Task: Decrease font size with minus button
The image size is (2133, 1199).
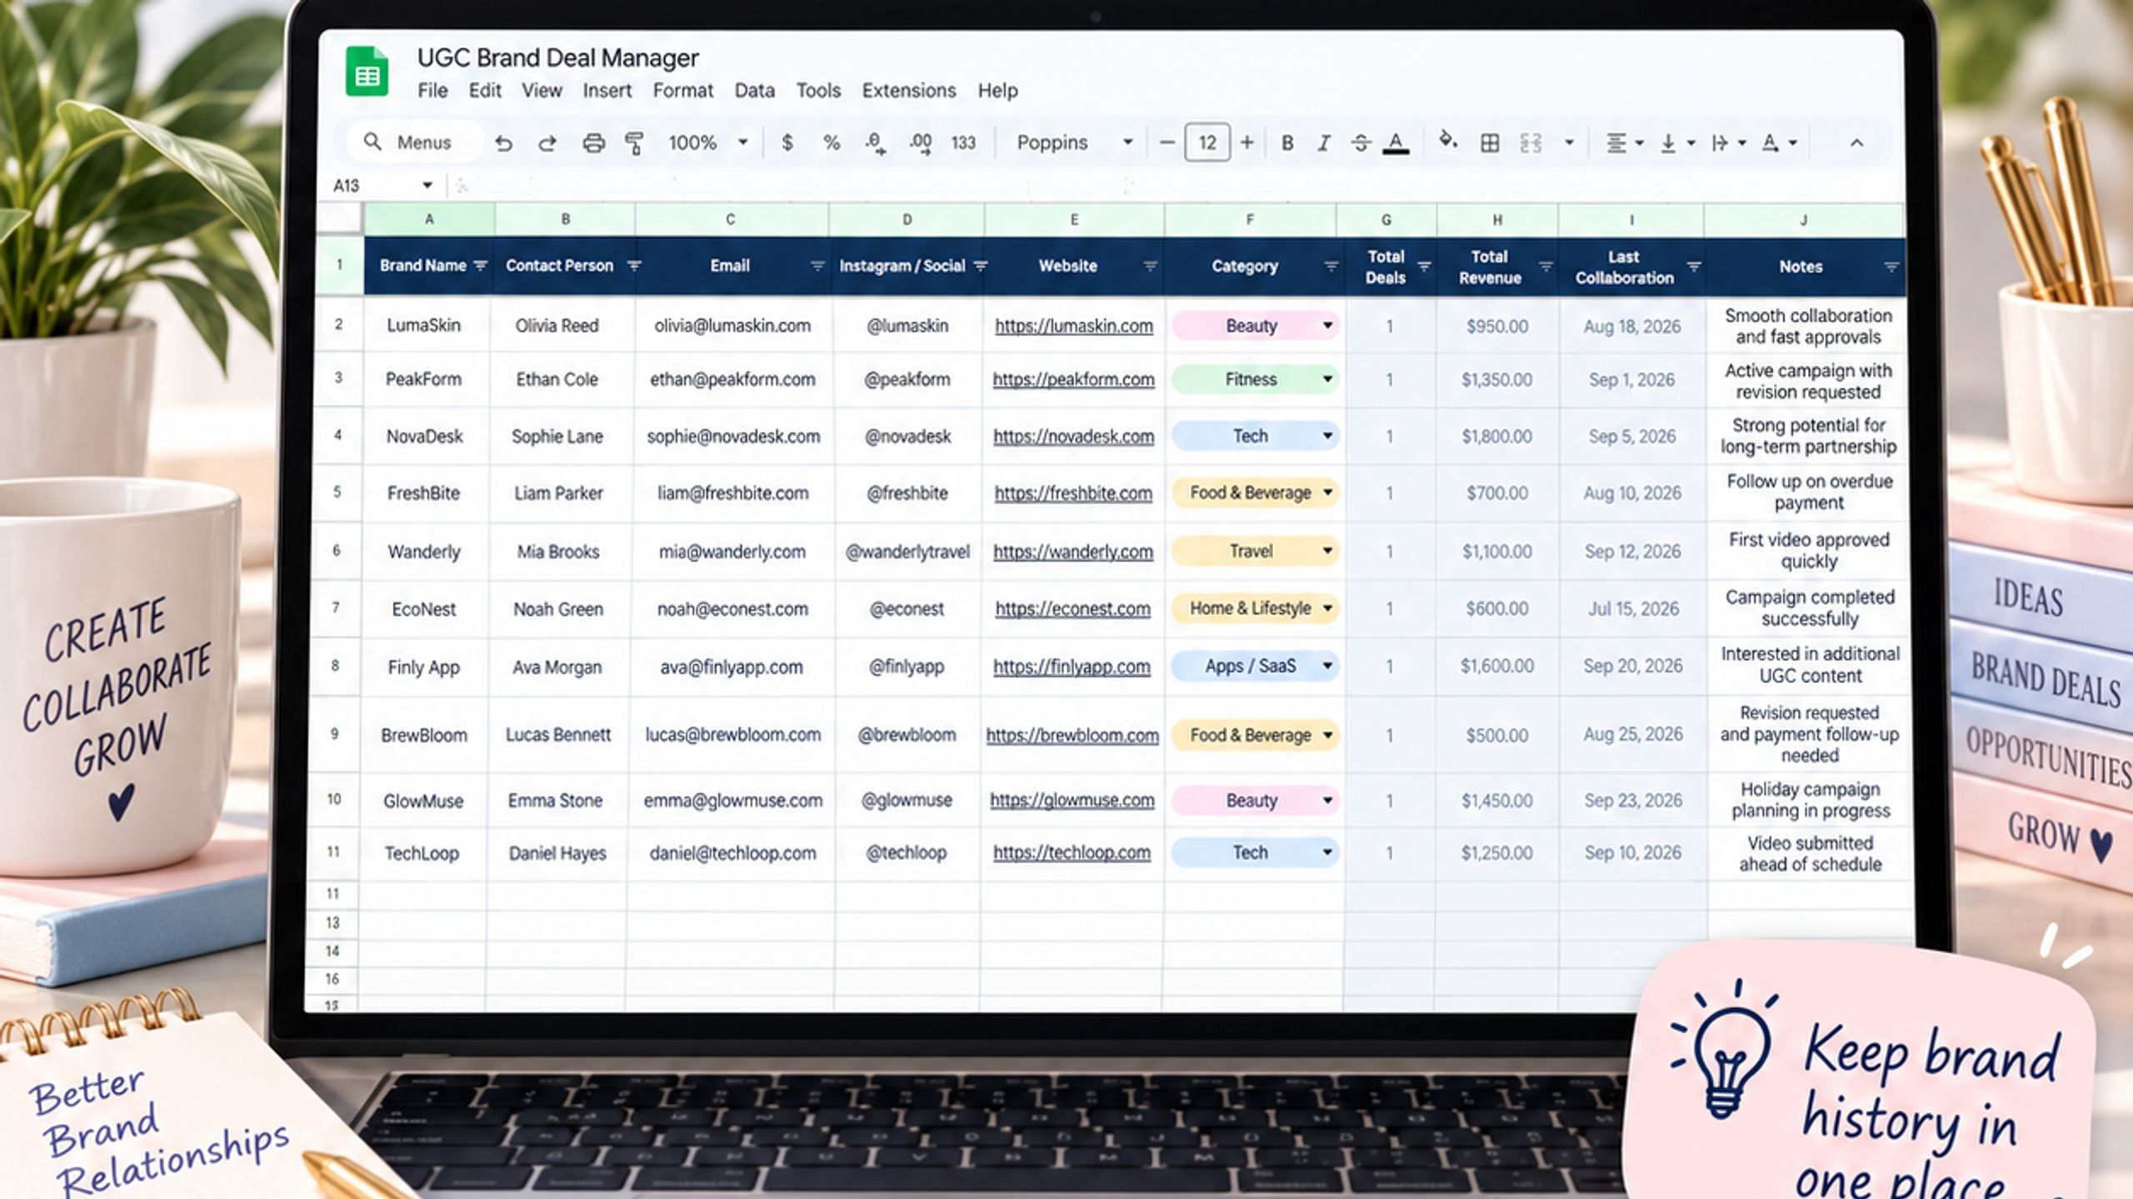Action: (x=1167, y=142)
